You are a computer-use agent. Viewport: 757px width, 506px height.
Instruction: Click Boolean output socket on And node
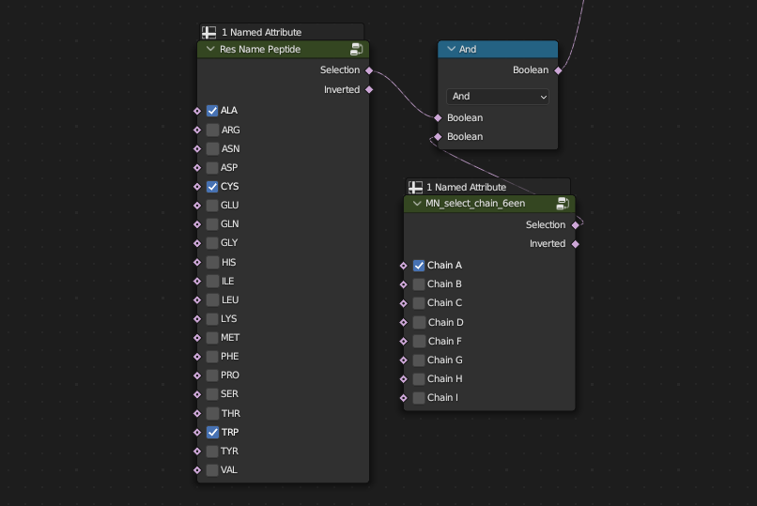pyautogui.click(x=558, y=70)
